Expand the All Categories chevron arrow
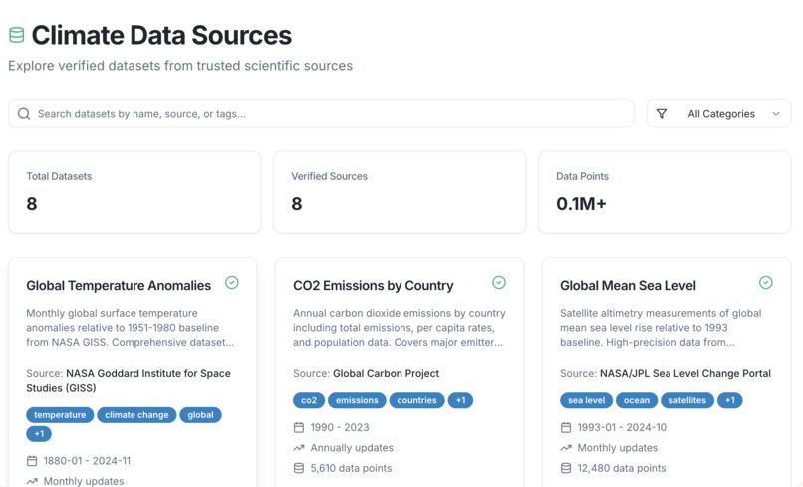The image size is (803, 487). (x=776, y=114)
